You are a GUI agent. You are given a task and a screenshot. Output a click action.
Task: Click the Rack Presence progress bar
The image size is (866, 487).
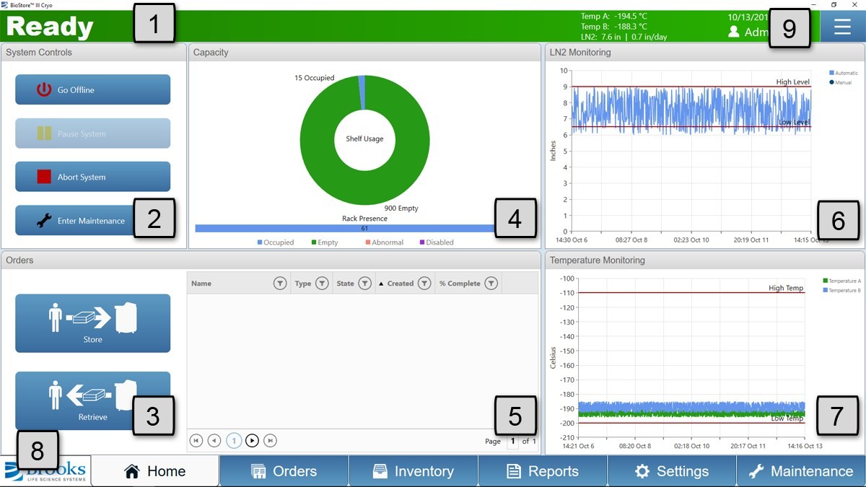[345, 228]
